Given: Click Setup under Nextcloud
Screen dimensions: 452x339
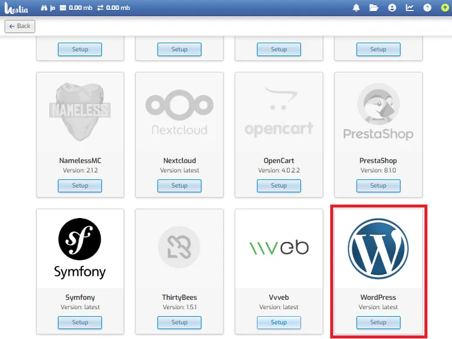Looking at the screenshot, I should click(x=179, y=186).
